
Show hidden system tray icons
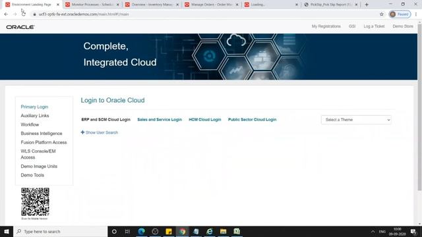[x=373, y=231]
